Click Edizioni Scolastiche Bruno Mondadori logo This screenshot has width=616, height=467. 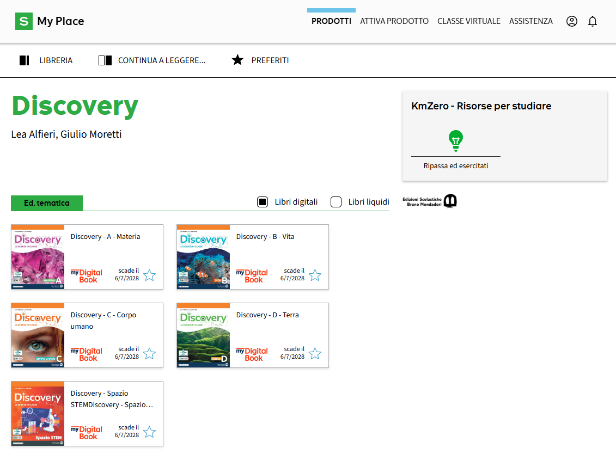pos(429,201)
